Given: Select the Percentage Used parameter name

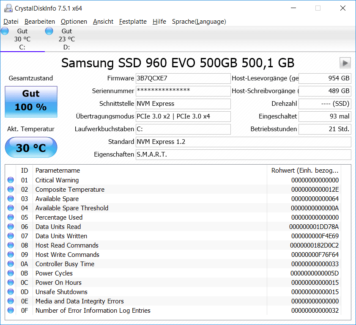Looking at the screenshot, I should [59, 218].
